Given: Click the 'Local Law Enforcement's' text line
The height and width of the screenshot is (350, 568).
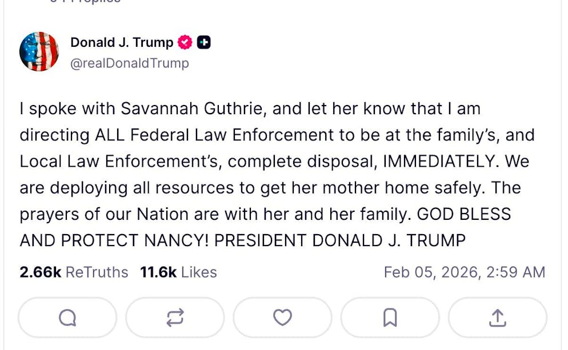Looking at the screenshot, I should coord(119,162).
